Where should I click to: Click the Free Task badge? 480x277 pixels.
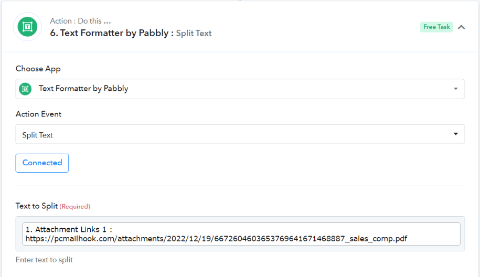click(436, 27)
